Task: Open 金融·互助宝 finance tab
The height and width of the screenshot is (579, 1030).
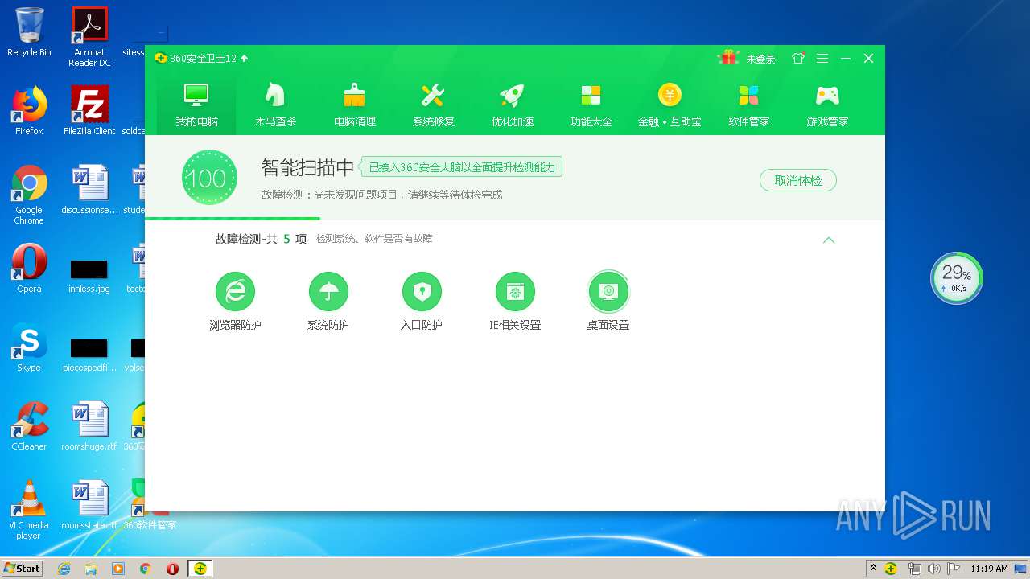Action: point(669,105)
